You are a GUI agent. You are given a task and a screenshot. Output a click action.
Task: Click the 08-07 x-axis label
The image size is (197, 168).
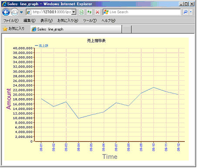(x=116, y=147)
